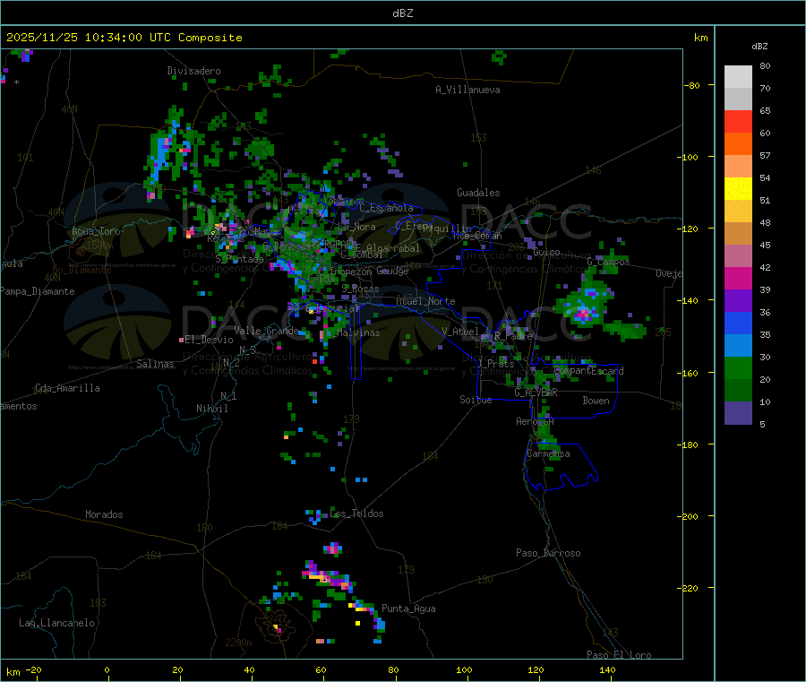Image resolution: width=806 pixels, height=682 pixels.
Task: Click the 'El_Desvio' location label
Action: click(210, 340)
